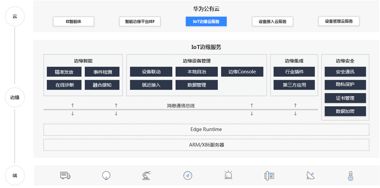The width and height of the screenshot is (380, 188).
Task: Click the satellite dish device icon
Action: (x=310, y=175)
